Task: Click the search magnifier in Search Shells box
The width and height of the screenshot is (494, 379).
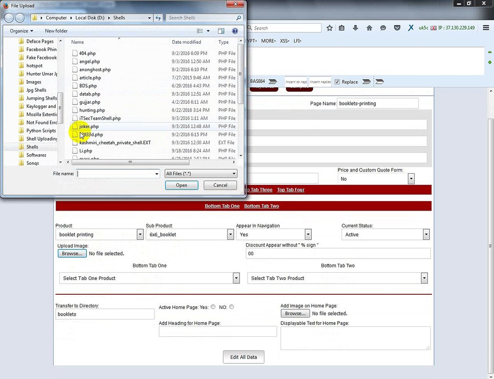Action: 239,18
